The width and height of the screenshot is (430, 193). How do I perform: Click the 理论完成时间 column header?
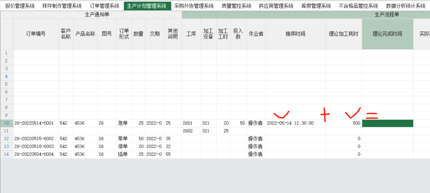click(387, 34)
